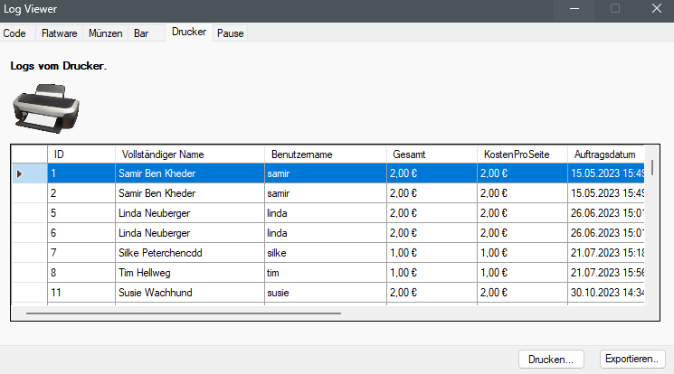Click Samir Ben Kheder in row ID 2
Image resolution: width=674 pixels, height=374 pixels.
click(190, 193)
